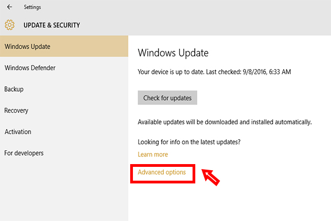
Task: Click the UPDATE & SECURITY header text
Action: tap(52, 25)
